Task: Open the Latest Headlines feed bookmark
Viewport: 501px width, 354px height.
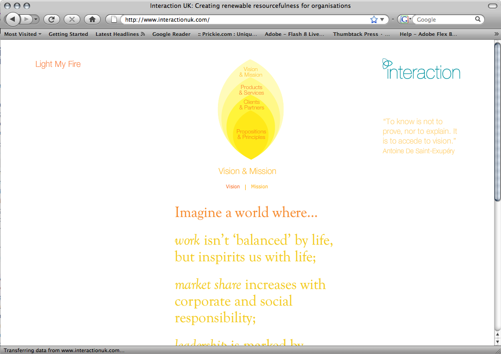Action: [120, 34]
